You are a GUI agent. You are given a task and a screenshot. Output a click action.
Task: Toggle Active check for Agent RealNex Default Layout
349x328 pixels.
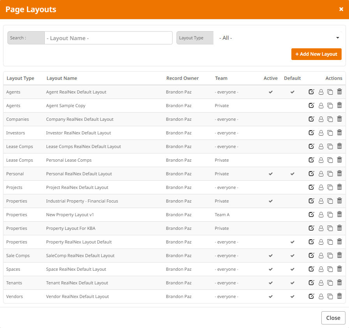click(271, 92)
